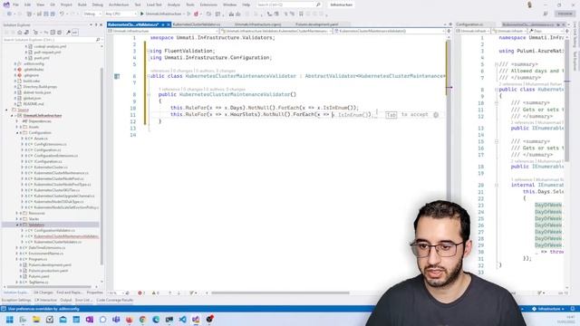Screen dimensions: 580x326
Task: Open the Debug menu
Action: click(97, 5)
